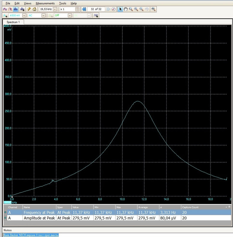Click Frequency at Peak row marker square

click(x=5, y=212)
